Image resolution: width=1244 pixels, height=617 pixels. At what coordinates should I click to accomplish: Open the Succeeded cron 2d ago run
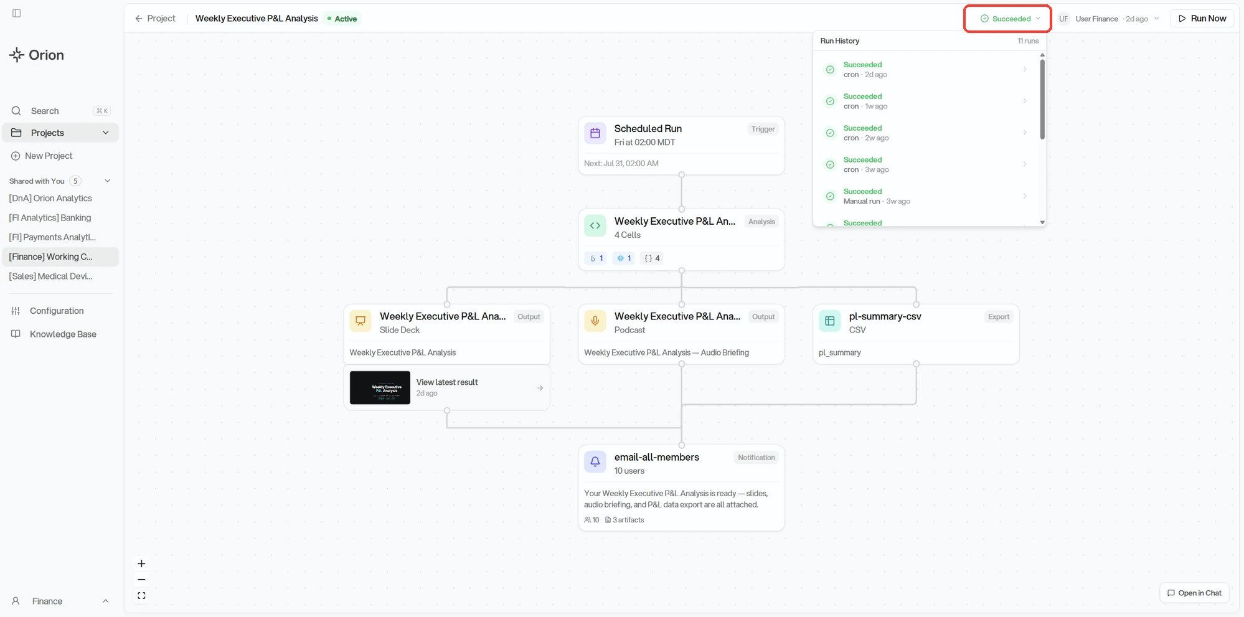coord(926,69)
